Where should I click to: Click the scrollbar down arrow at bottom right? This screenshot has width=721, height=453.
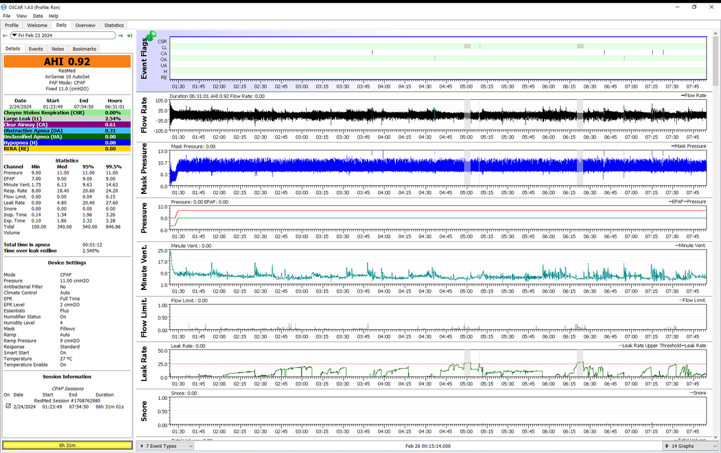[715, 437]
